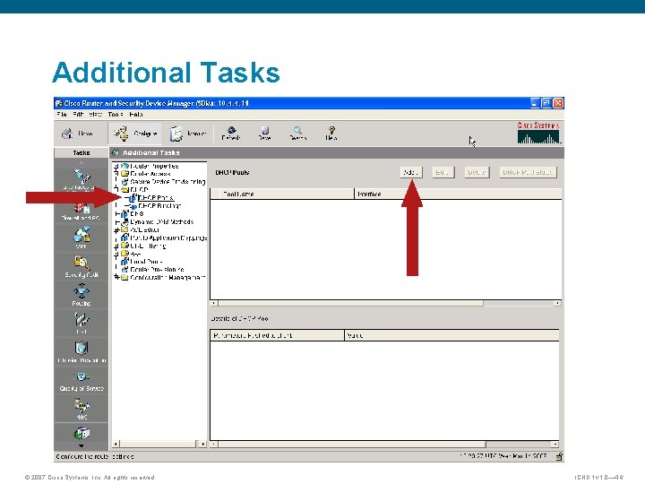
Task: Click the Interface column header
Action: click(458, 194)
